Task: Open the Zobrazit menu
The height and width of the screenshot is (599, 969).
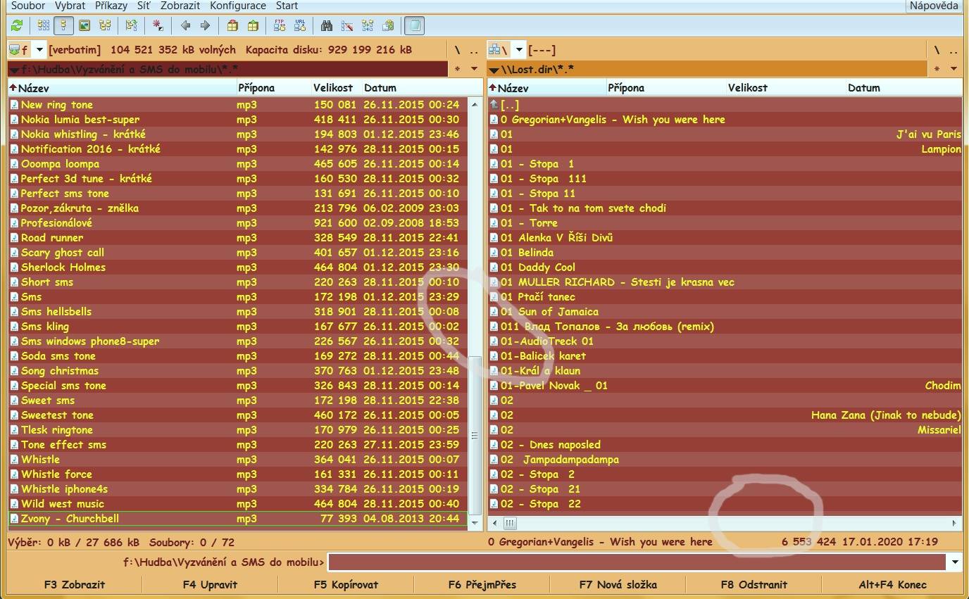Action: click(180, 6)
